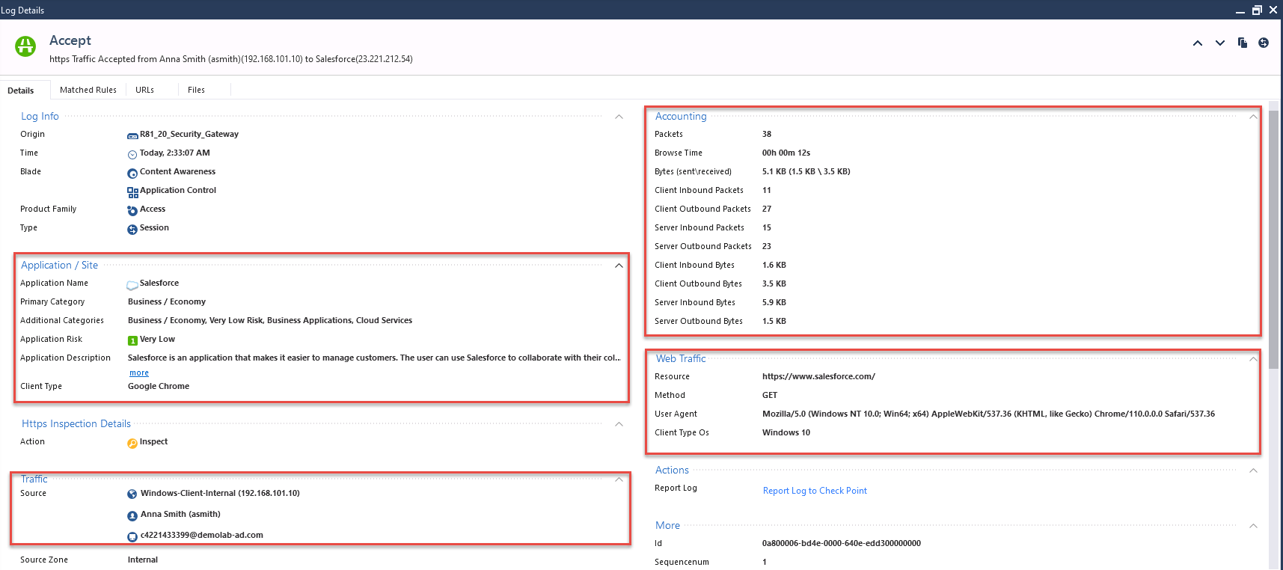Select Source Zone value Internal

coord(143,560)
